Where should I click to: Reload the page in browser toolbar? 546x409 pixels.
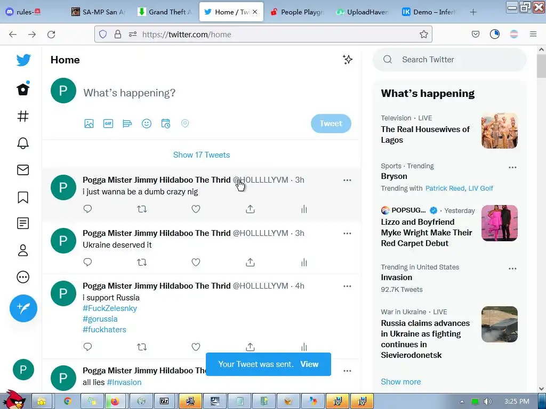51,34
